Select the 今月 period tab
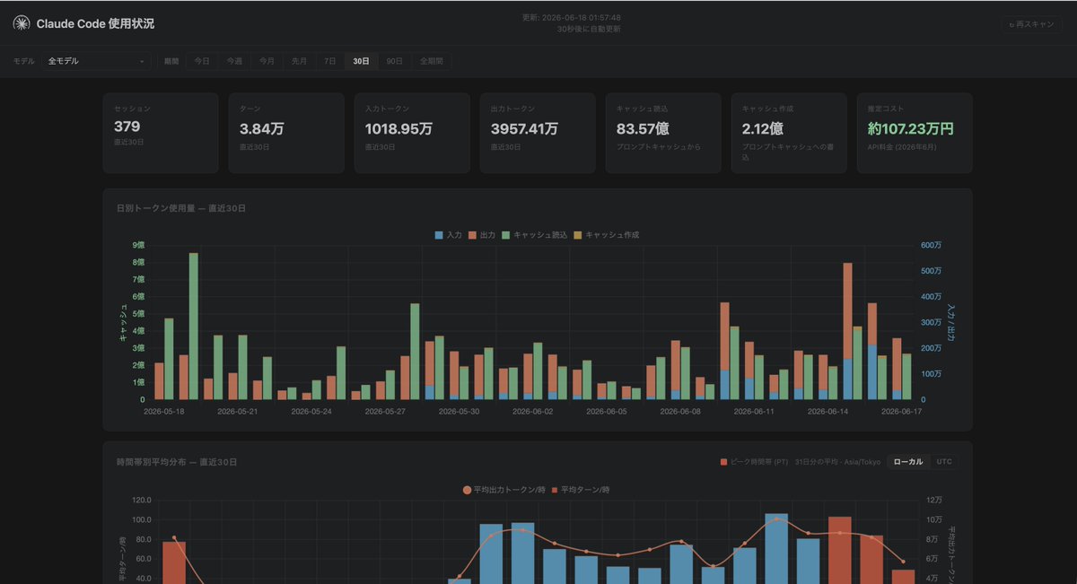Image resolution: width=1077 pixels, height=584 pixels. (267, 61)
